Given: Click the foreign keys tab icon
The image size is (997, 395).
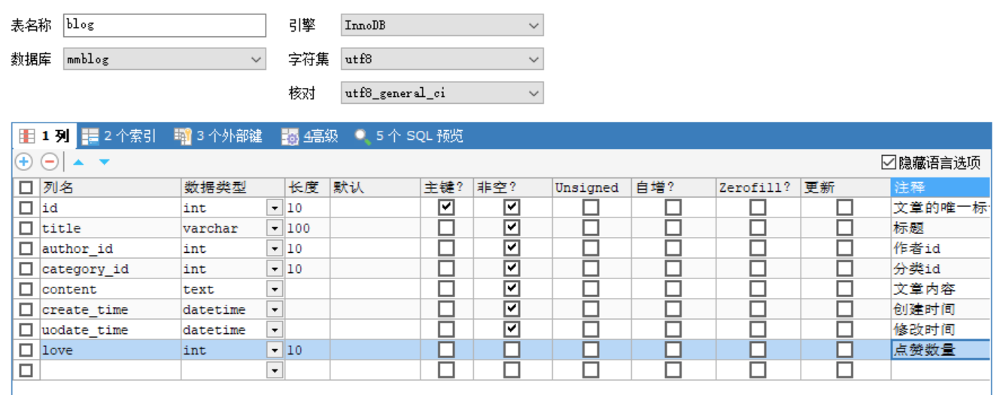Looking at the screenshot, I should tap(183, 136).
